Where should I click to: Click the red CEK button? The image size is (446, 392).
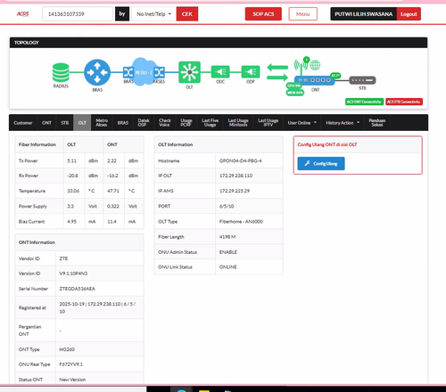coord(187,14)
